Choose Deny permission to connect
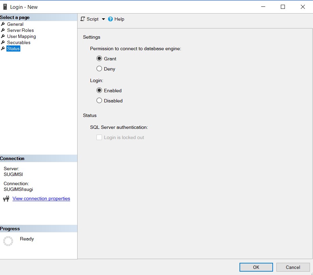 [99, 69]
